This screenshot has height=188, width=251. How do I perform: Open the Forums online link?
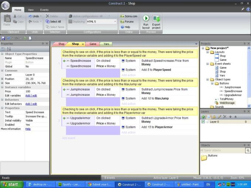pos(127,22)
